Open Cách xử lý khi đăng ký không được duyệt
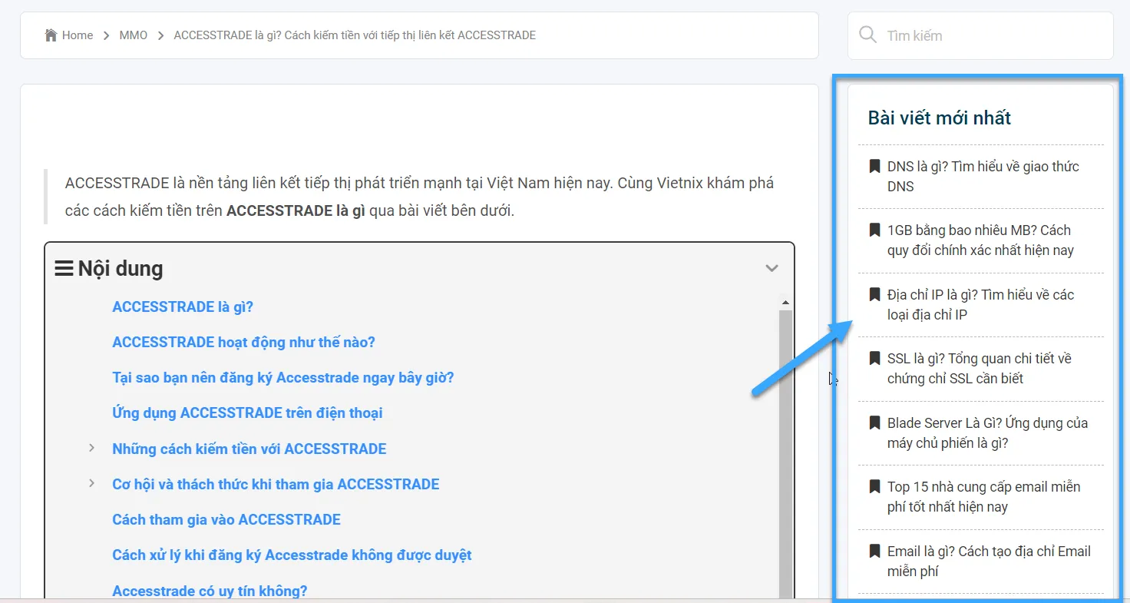 (x=292, y=555)
